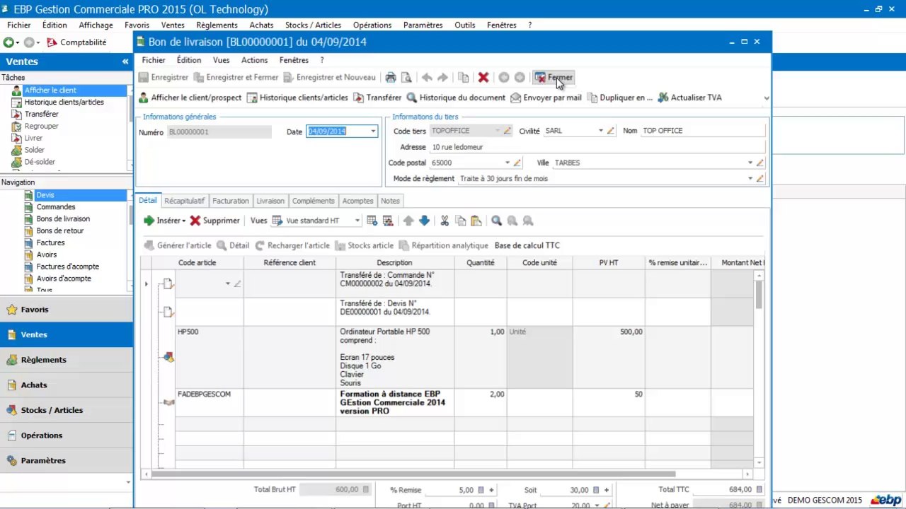Collapse the Ventes side panel chevron
The image size is (906, 509).
[x=125, y=62]
